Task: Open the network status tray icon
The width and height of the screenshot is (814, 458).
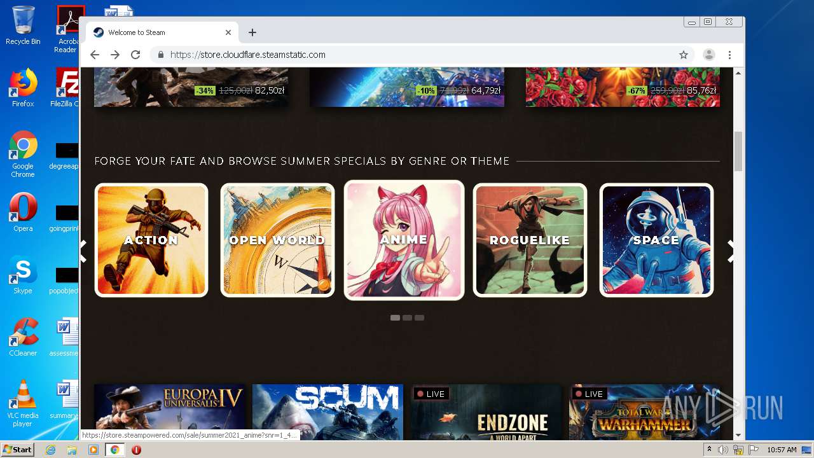Action: pyautogui.click(x=738, y=450)
